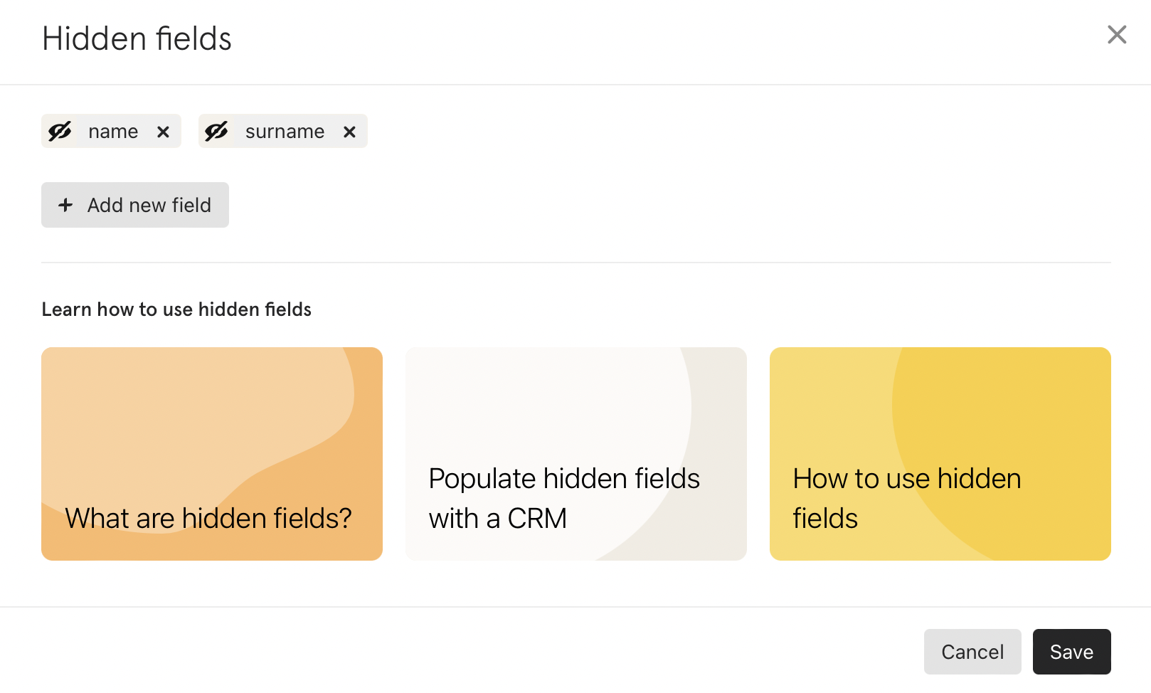Click the Add new field button text
This screenshot has width=1151, height=693.
click(149, 205)
